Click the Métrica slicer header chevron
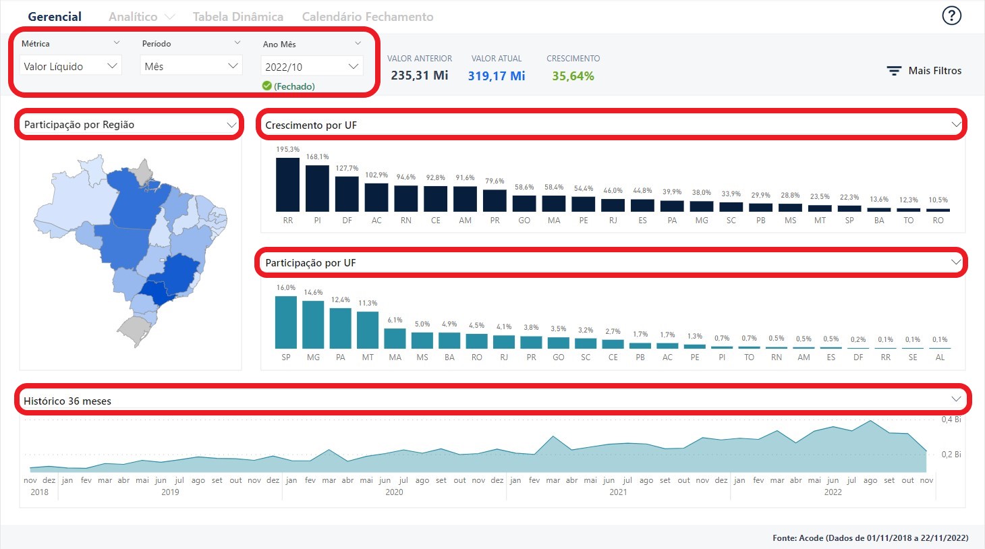This screenshot has height=549, width=985. (x=116, y=43)
